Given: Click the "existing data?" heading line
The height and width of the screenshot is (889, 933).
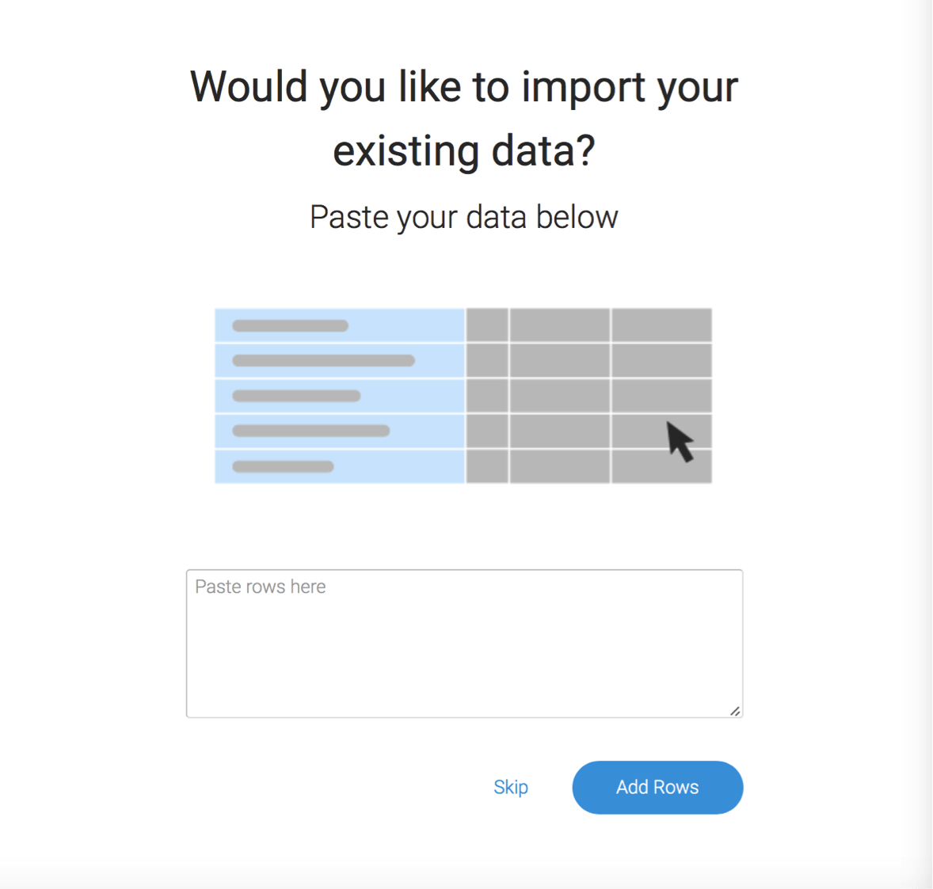Looking at the screenshot, I should (x=464, y=150).
